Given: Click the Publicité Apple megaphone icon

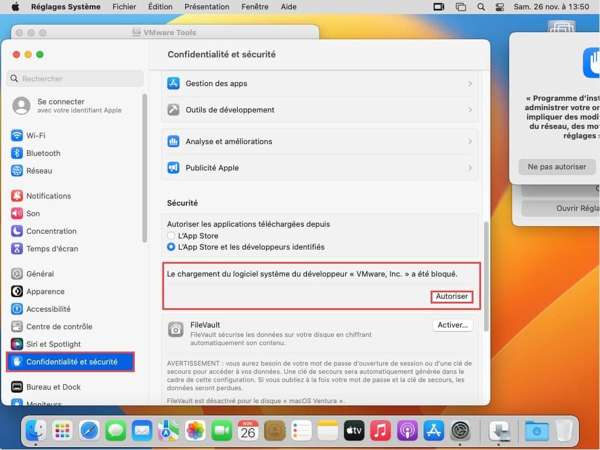Looking at the screenshot, I should [173, 168].
